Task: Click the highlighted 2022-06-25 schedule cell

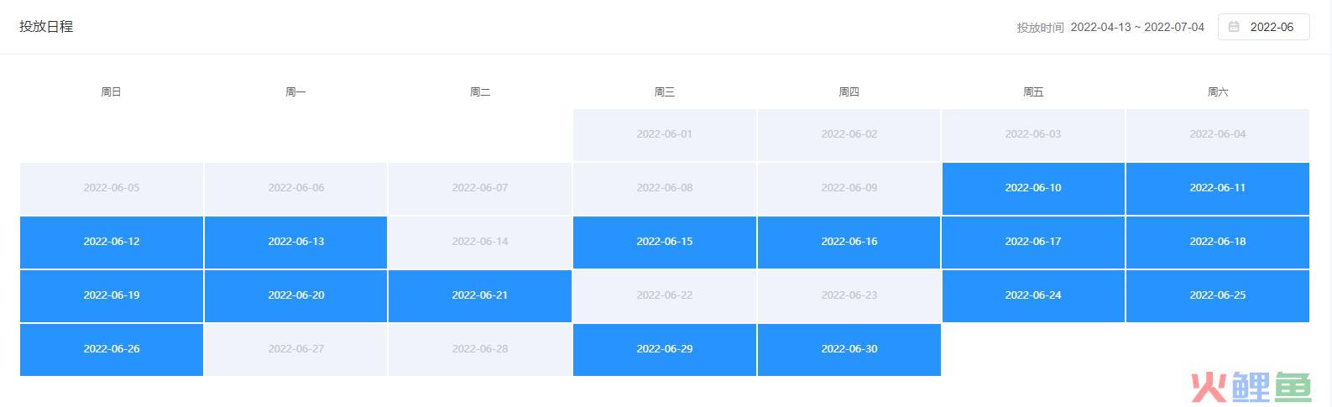Action: point(1218,295)
